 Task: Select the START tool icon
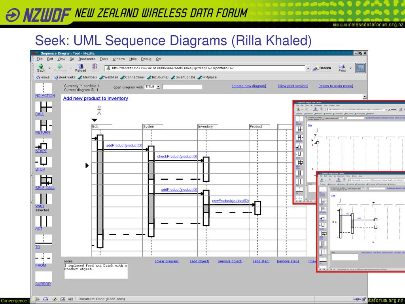(x=44, y=144)
